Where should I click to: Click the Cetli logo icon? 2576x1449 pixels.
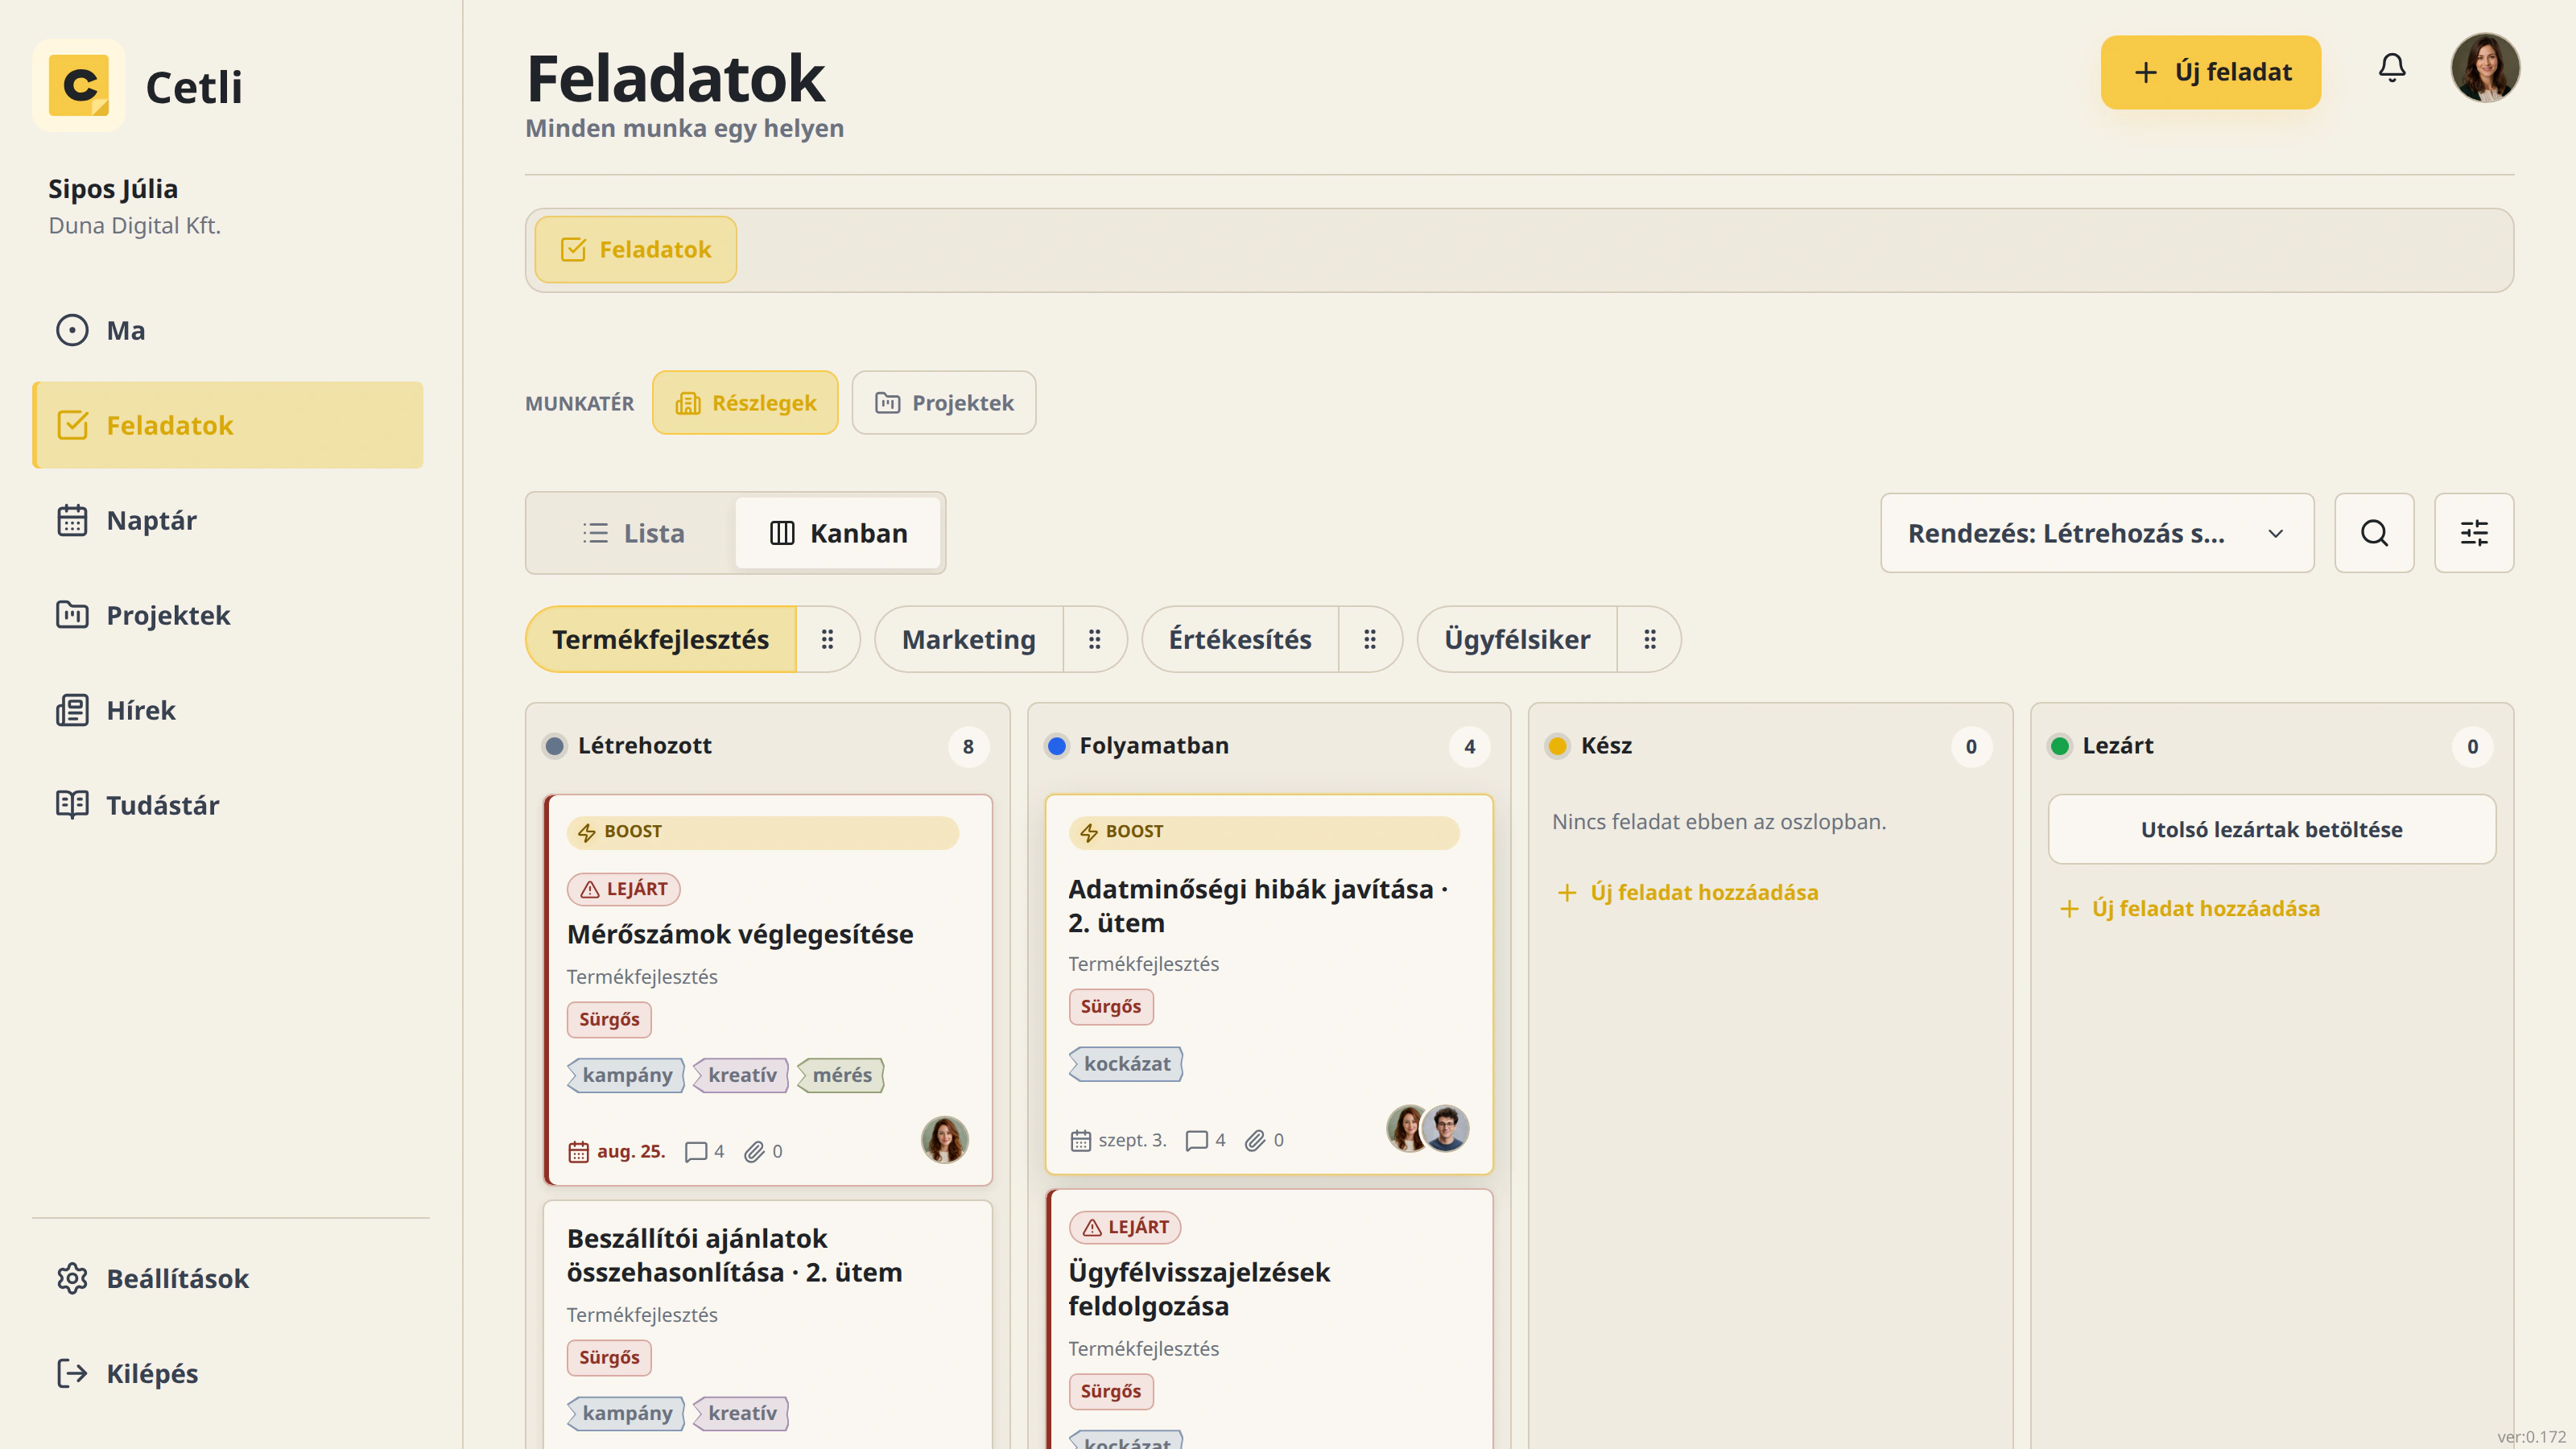click(x=79, y=86)
